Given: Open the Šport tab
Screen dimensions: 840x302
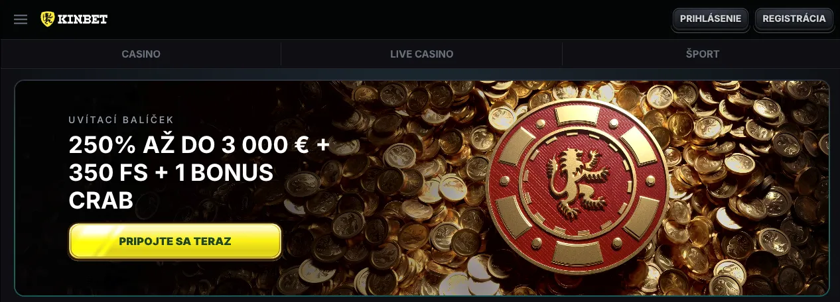Looking at the screenshot, I should (x=702, y=54).
